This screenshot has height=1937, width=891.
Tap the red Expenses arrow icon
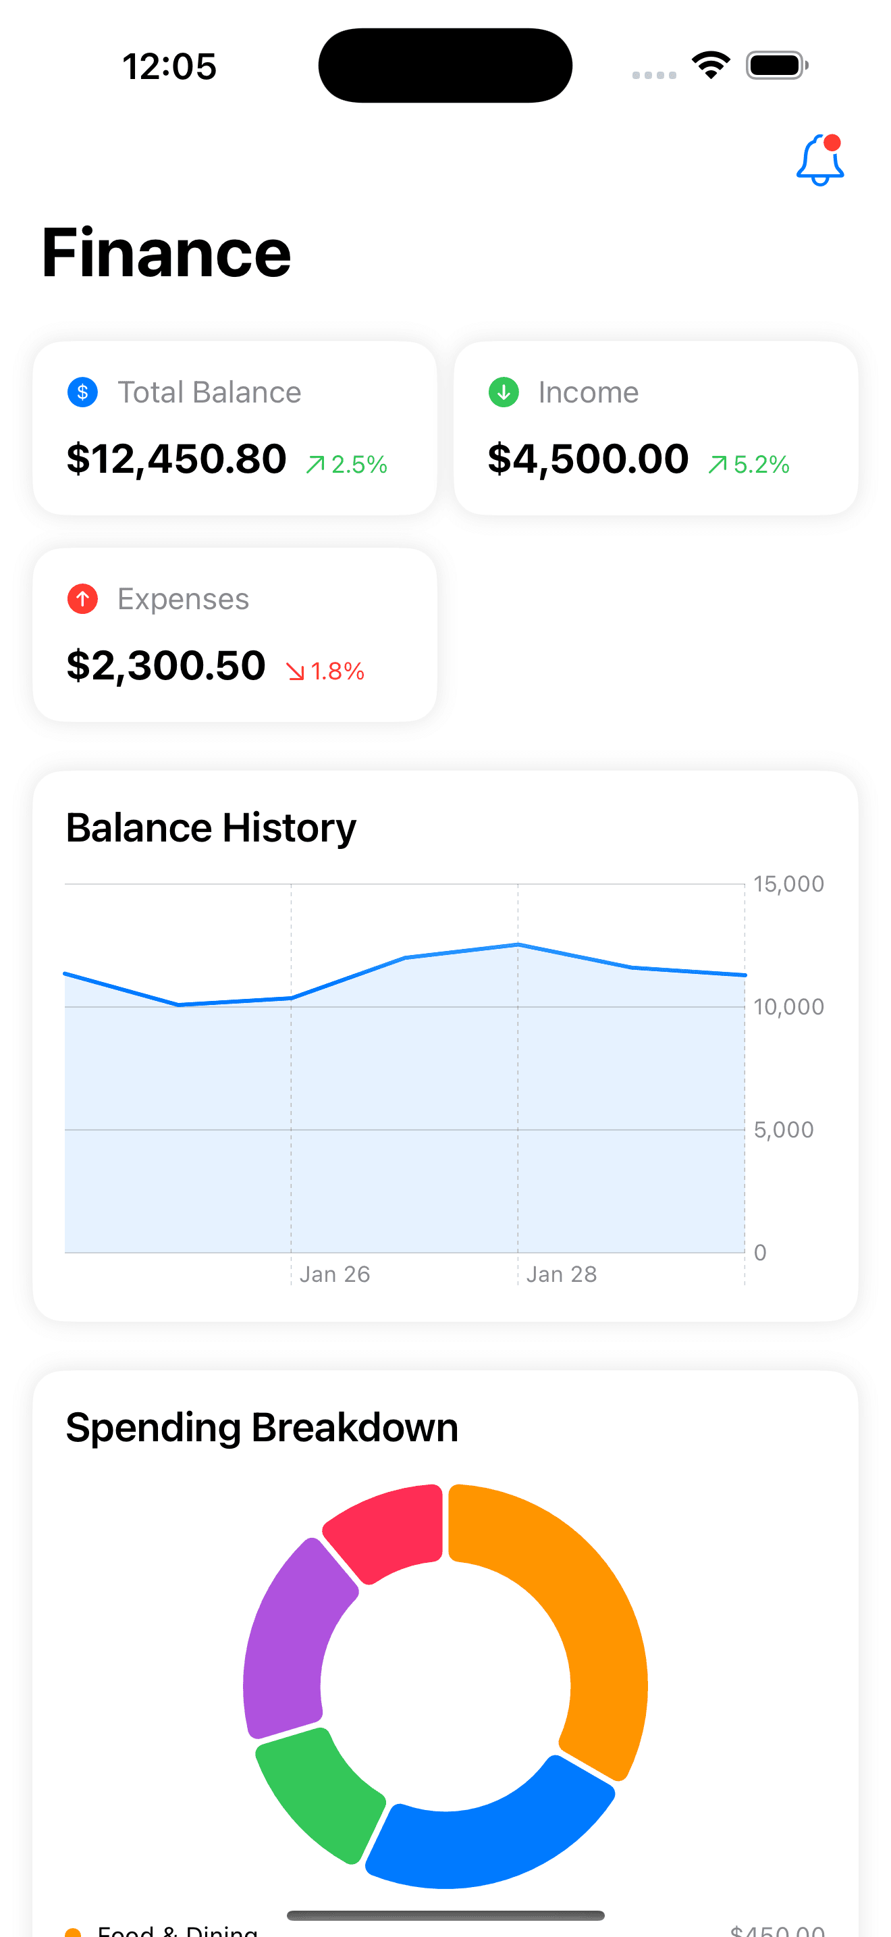82,598
